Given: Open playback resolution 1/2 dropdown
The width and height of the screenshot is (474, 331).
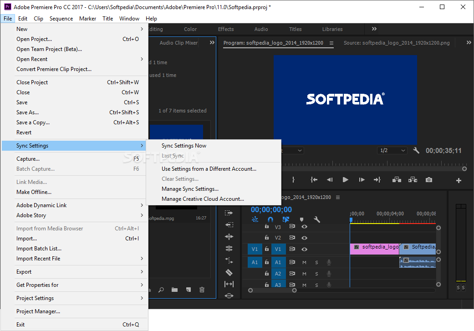Looking at the screenshot, I should (392, 150).
